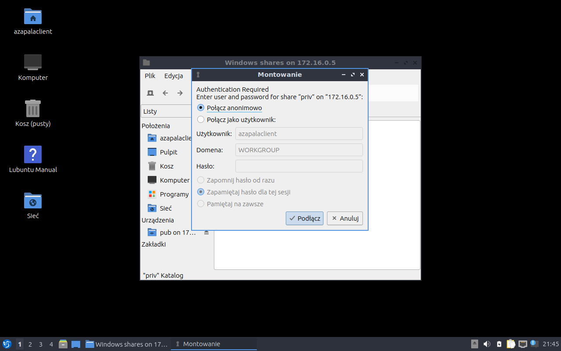Click the sidebar Kosz trash can icon
This screenshot has height=351, width=561.
click(152, 166)
